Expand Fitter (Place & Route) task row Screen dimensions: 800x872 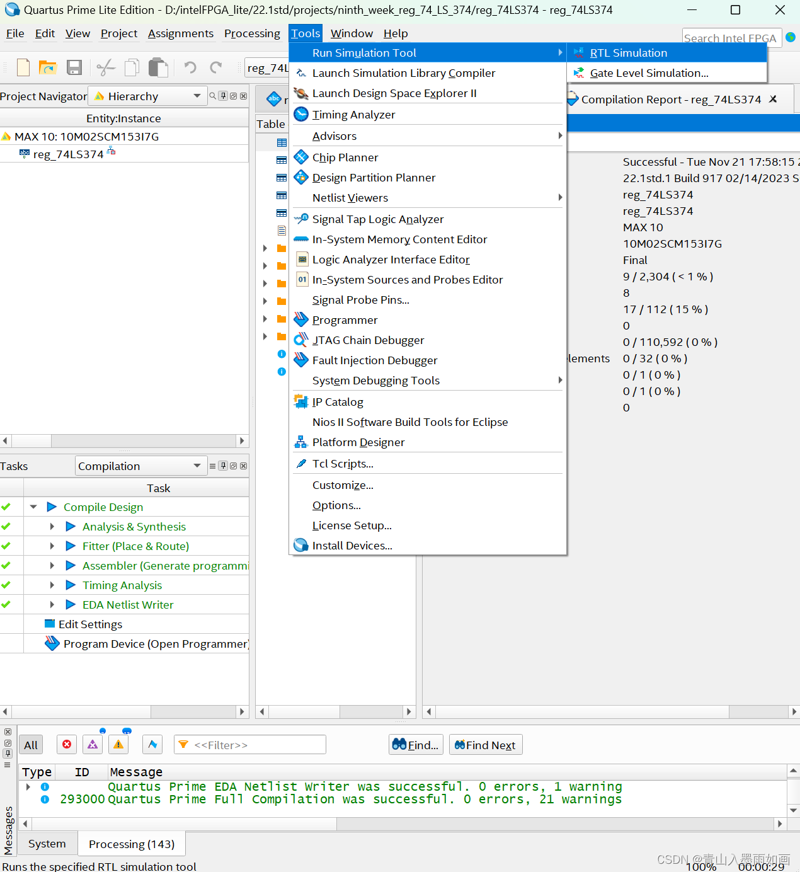click(x=52, y=546)
